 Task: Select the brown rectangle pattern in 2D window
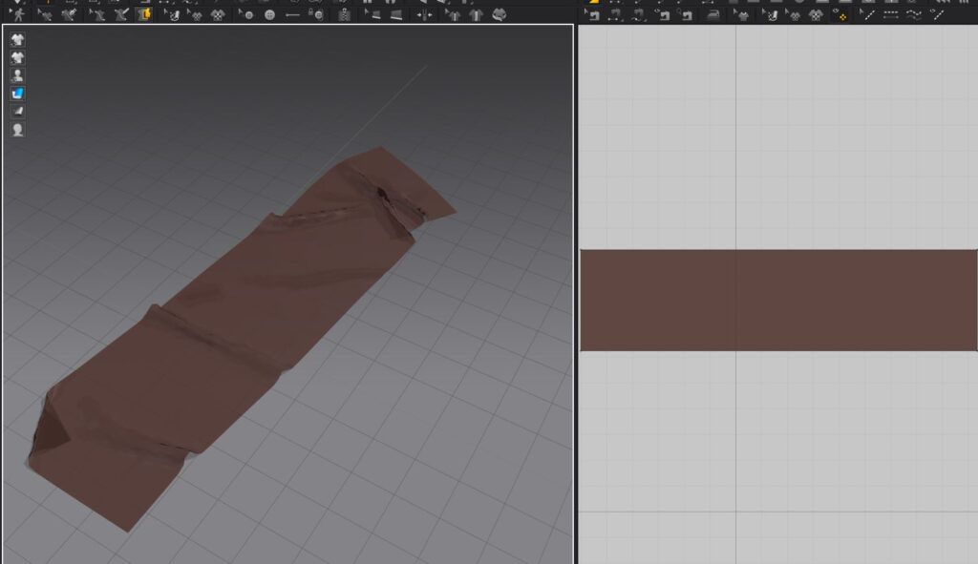(778, 301)
